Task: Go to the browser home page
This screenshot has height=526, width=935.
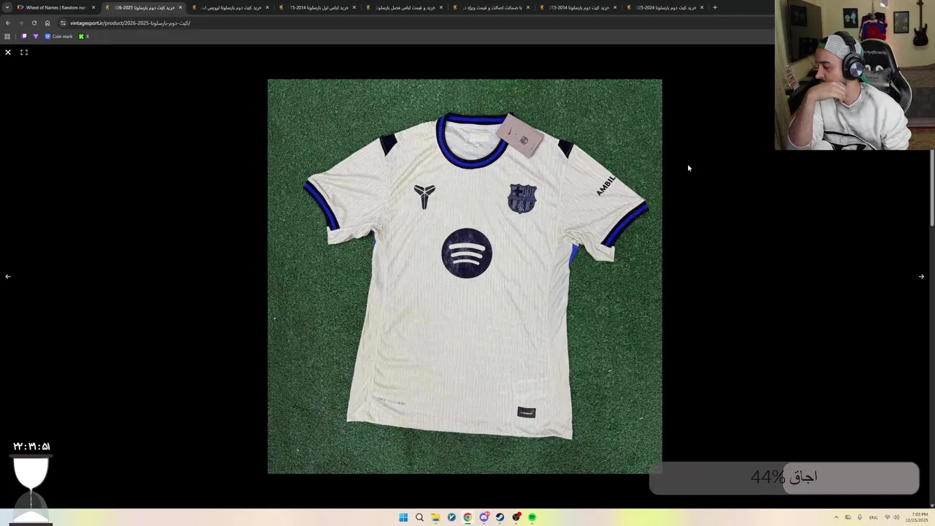Action: [x=47, y=23]
